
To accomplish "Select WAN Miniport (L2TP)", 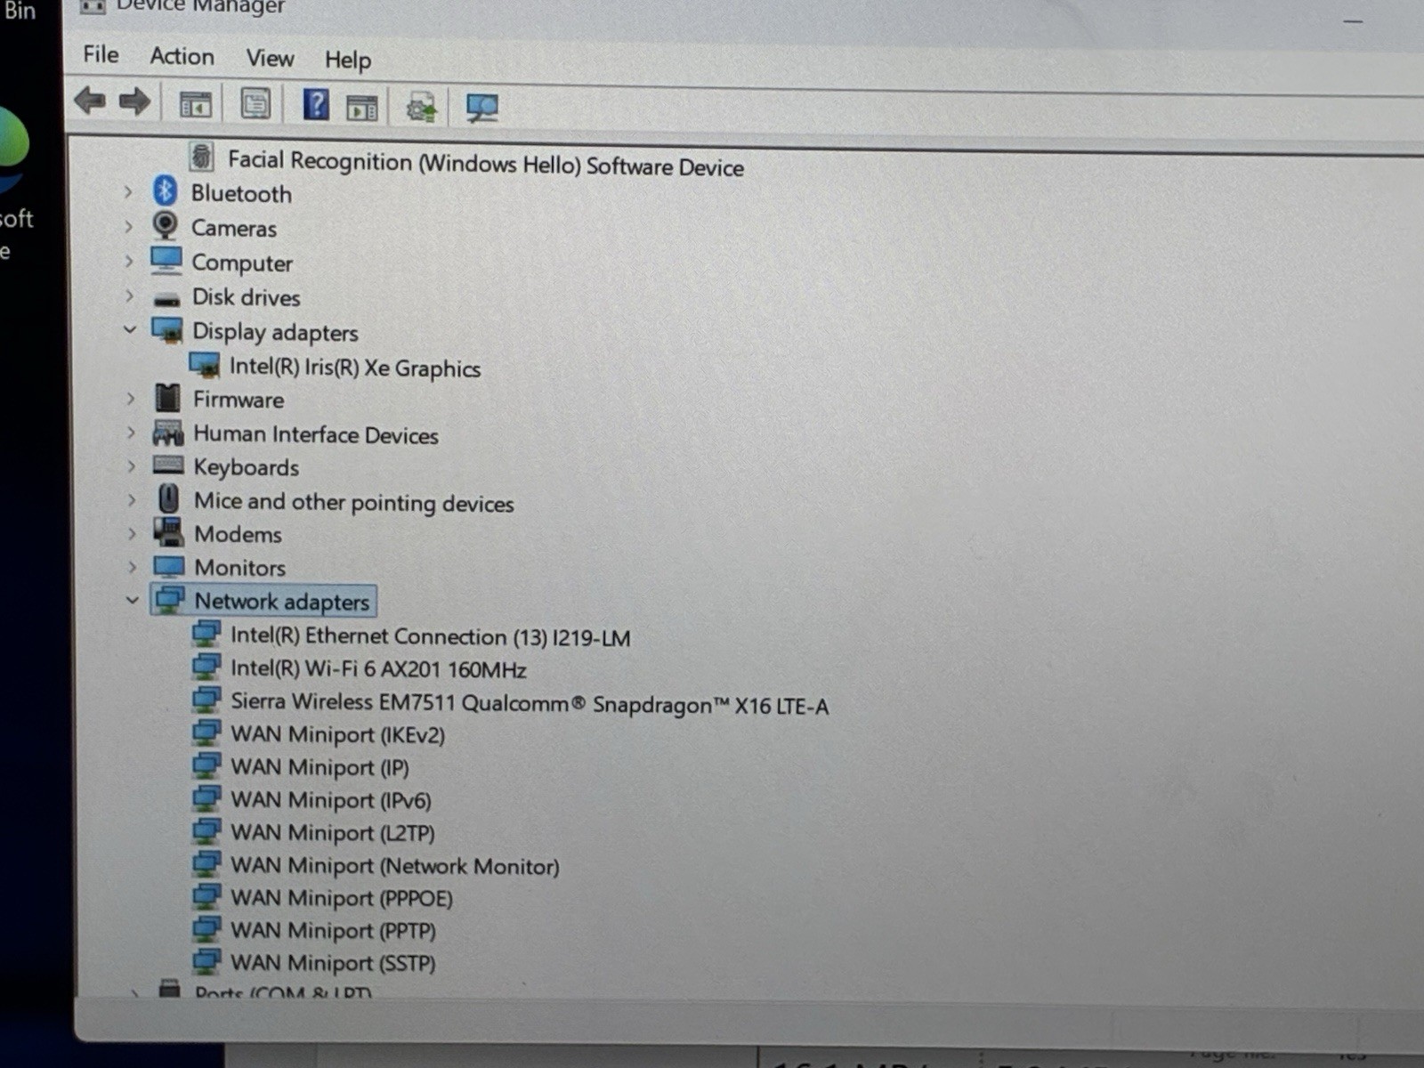I will coord(333,832).
